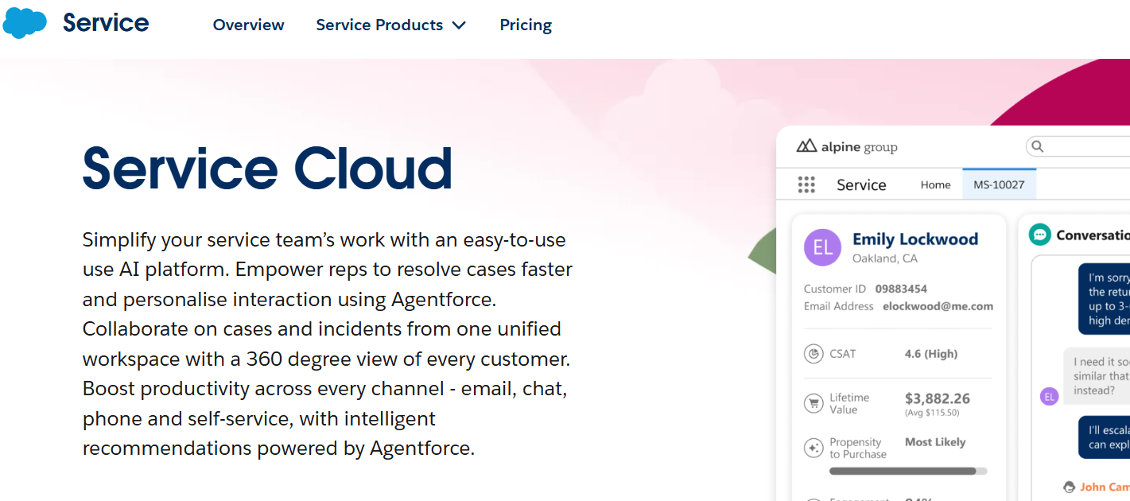The width and height of the screenshot is (1130, 501).
Task: Open the Service home link
Action: (x=106, y=23)
